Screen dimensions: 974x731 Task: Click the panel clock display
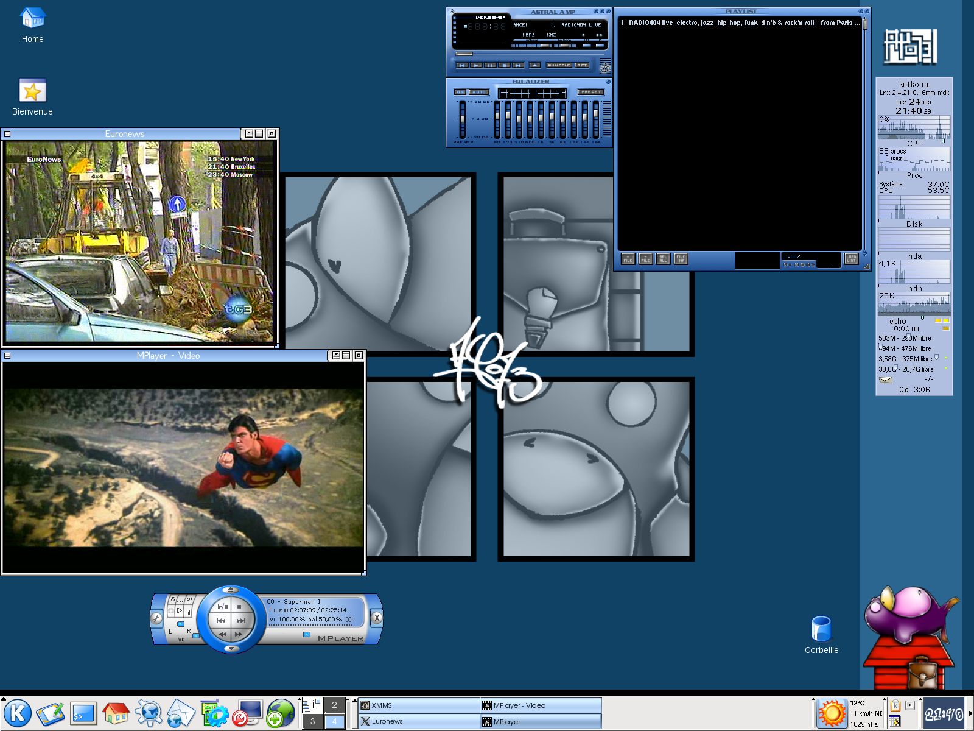(x=944, y=713)
